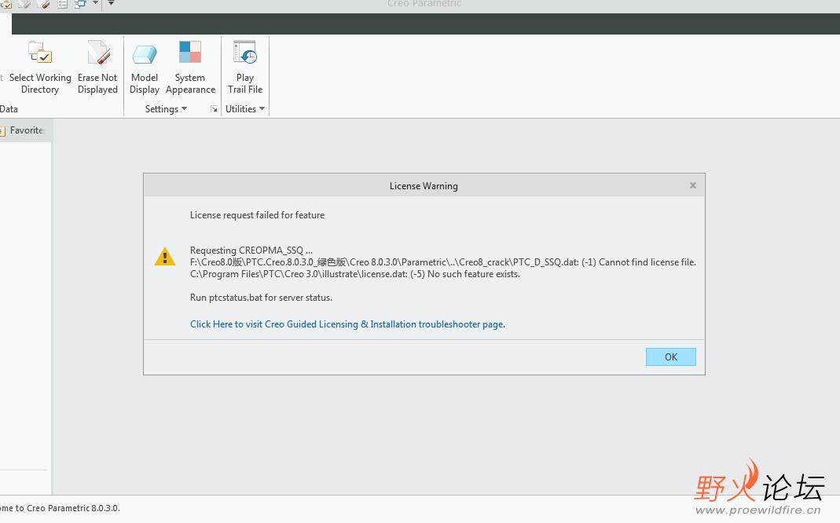
Task: Click 'Requesting CREOPMA_SSQ ...' line
Action: click(x=251, y=251)
